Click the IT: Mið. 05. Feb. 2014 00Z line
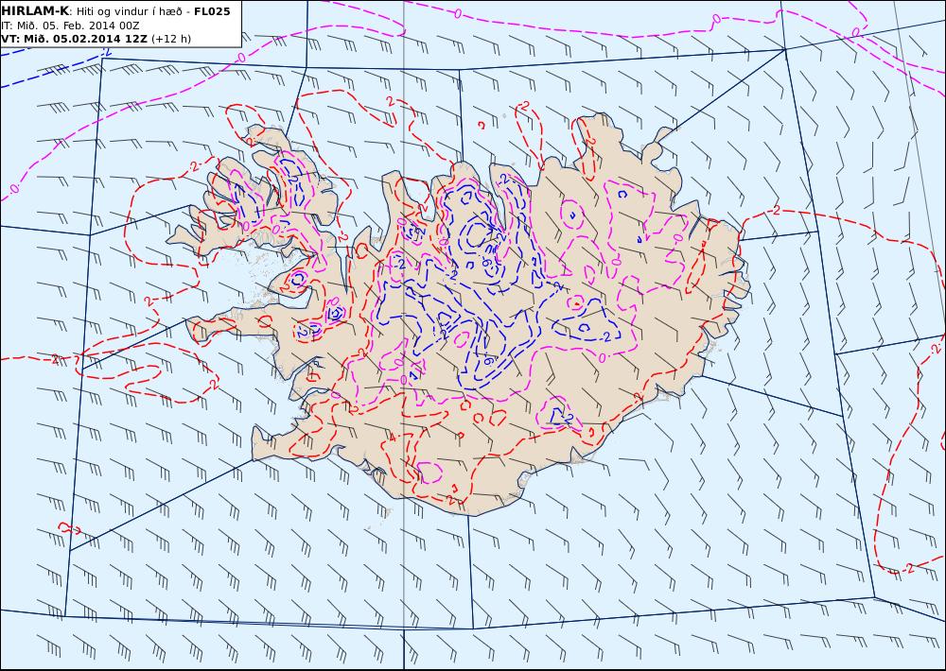Screen dimensions: 946x671 (71, 26)
